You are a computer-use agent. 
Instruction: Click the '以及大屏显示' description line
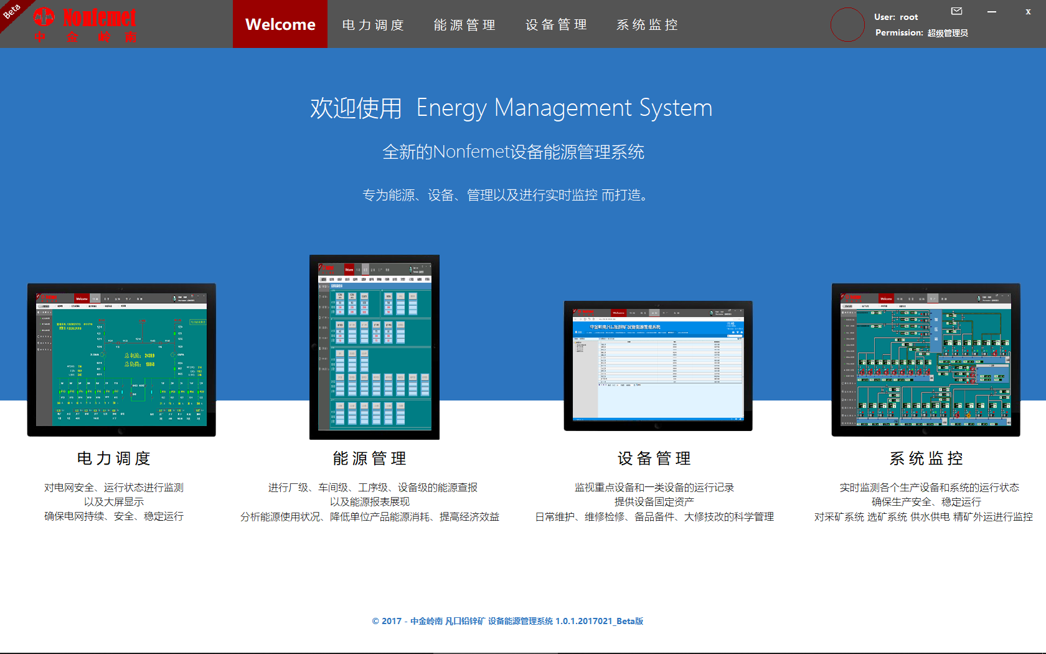point(114,501)
